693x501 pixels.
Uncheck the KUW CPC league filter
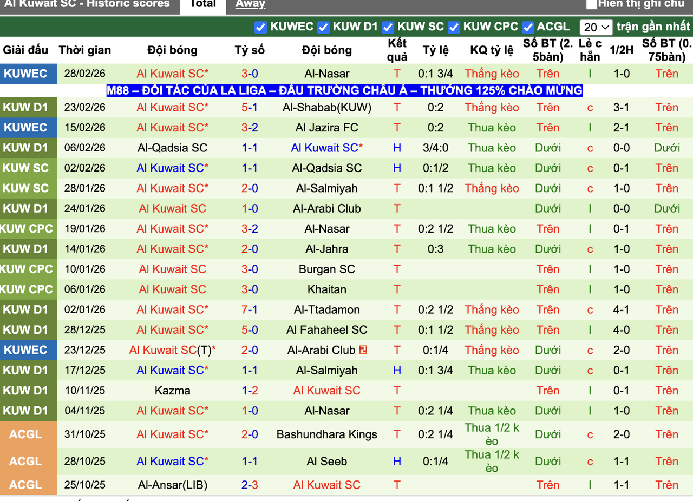coord(454,27)
